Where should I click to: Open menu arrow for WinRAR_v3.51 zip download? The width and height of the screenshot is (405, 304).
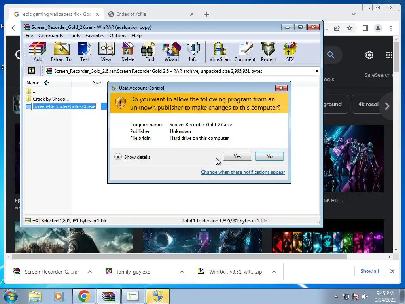[x=274, y=272]
